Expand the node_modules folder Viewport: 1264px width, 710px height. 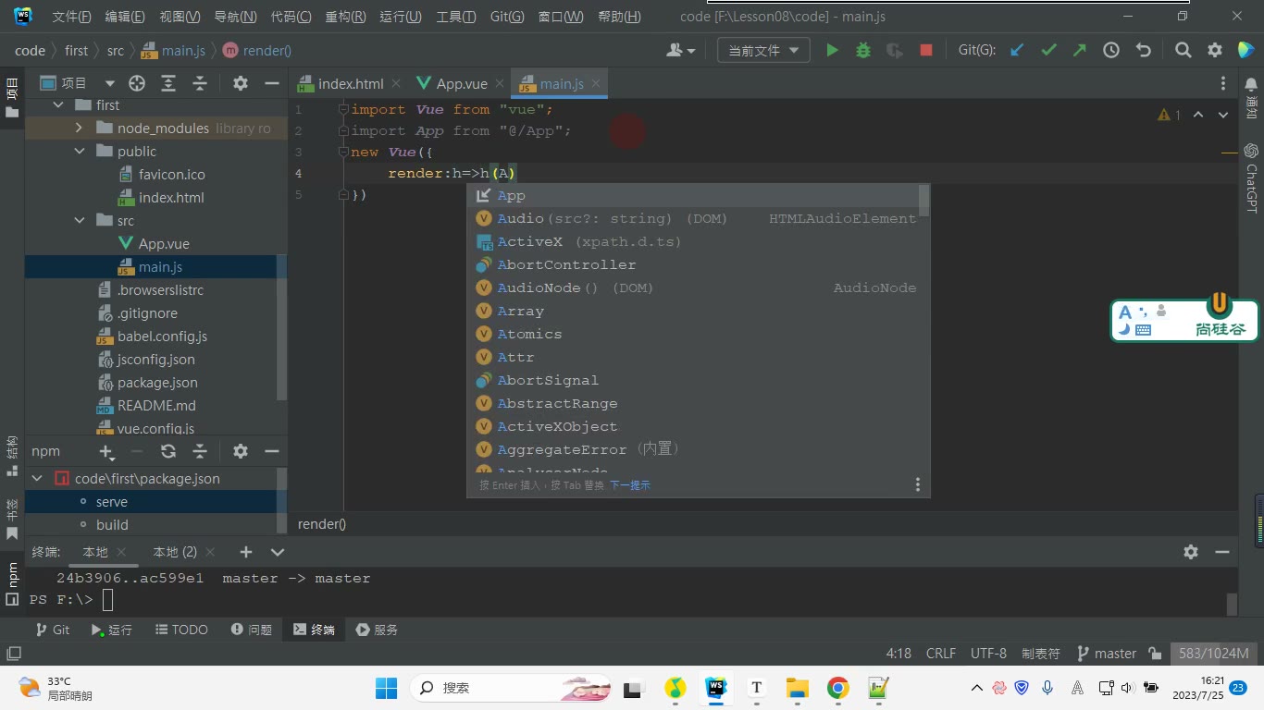pyautogui.click(x=80, y=129)
